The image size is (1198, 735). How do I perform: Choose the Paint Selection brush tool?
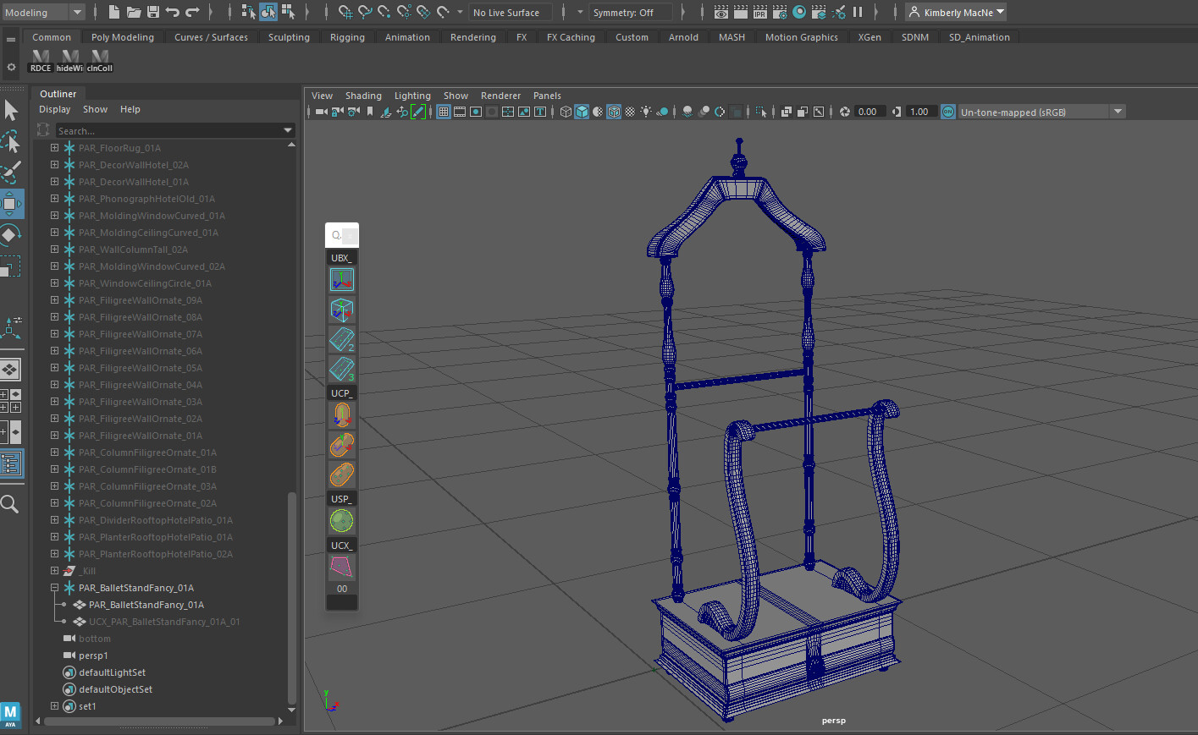pos(11,172)
